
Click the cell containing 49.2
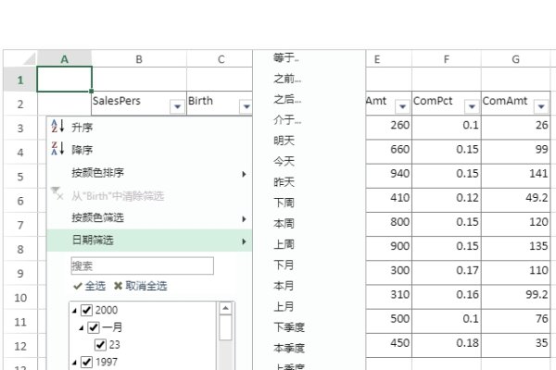(x=515, y=200)
